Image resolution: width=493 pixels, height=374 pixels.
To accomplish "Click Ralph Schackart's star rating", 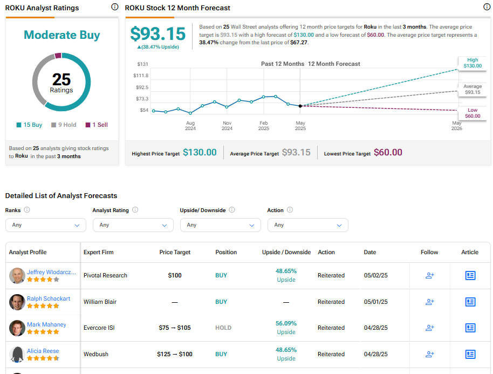I will (43, 306).
